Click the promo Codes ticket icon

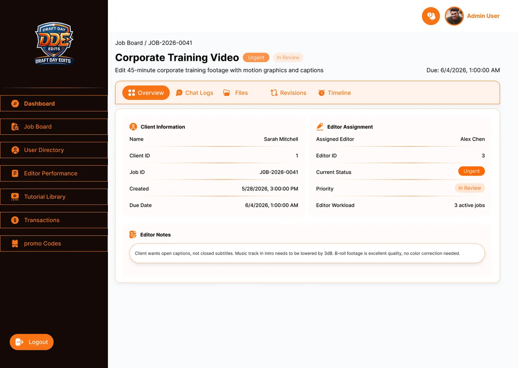[x=15, y=243]
